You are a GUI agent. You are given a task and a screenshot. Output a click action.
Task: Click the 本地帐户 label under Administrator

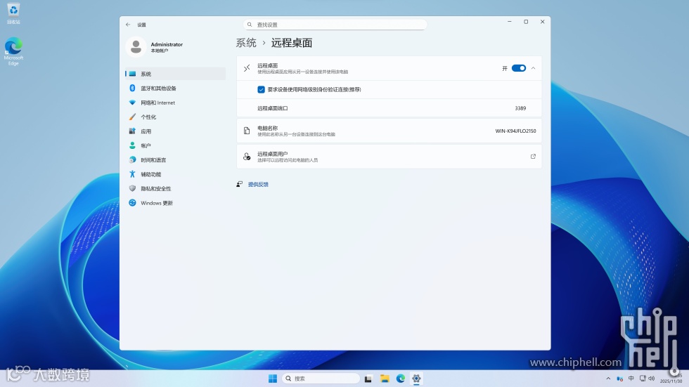(160, 51)
